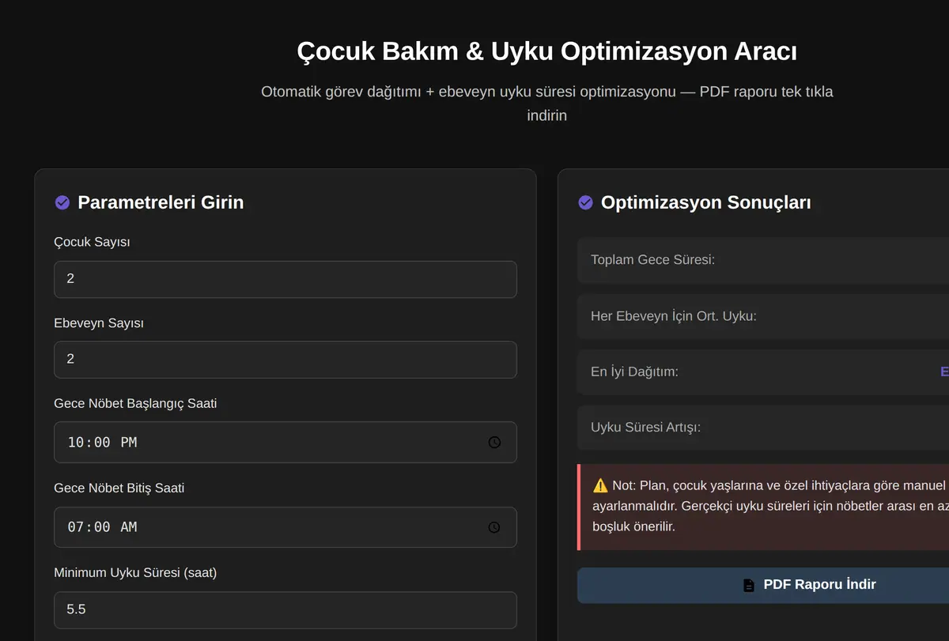949x641 pixels.
Task: Click the checkmark icon beside Parametreleri Girin
Action: click(62, 203)
